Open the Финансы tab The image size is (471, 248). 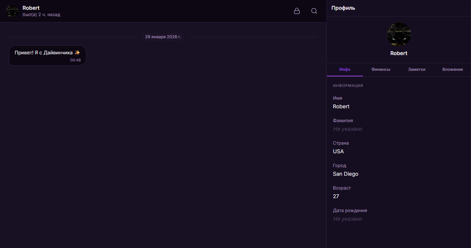(x=381, y=70)
